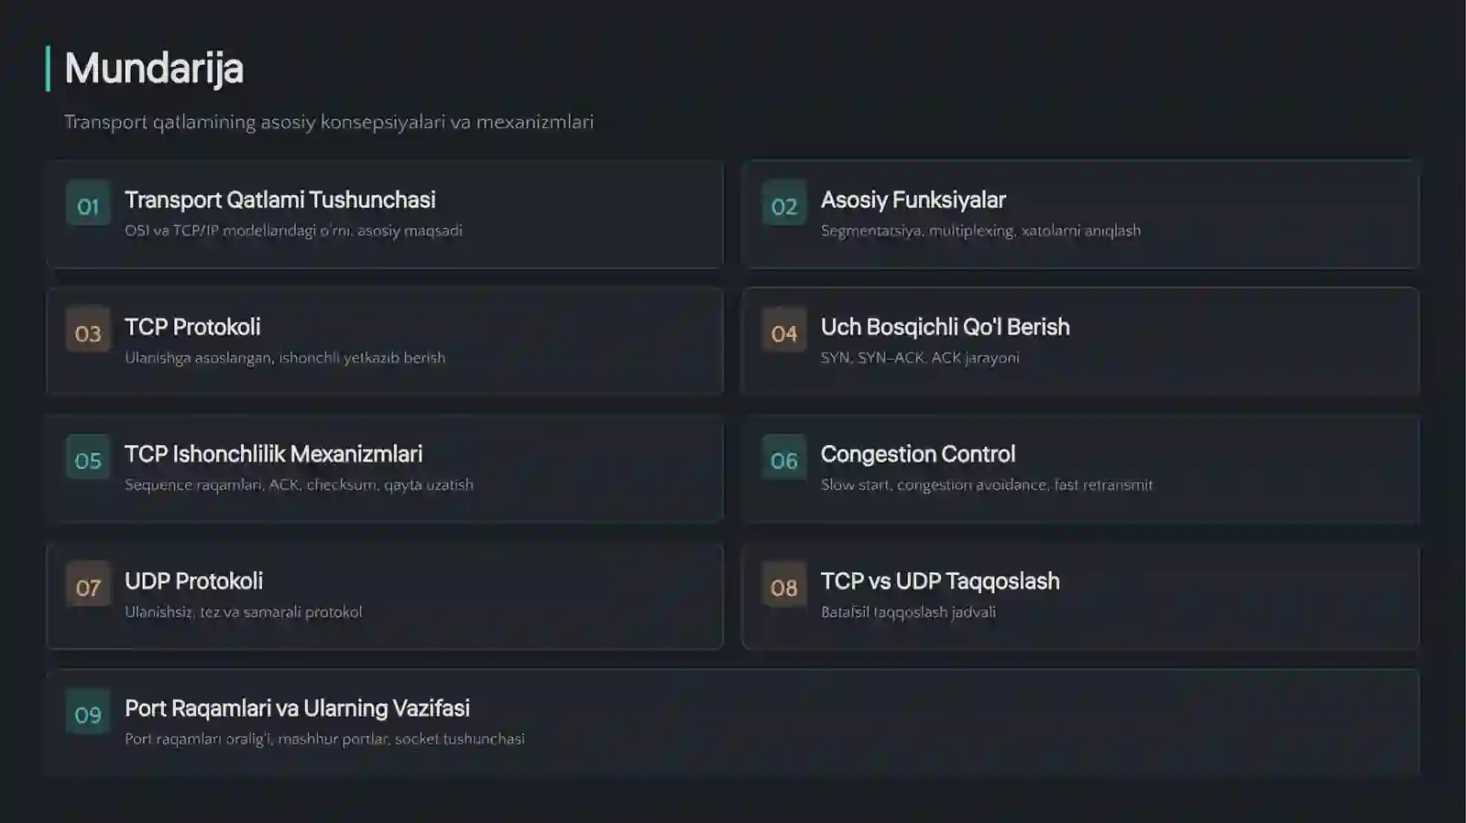
Task: Click the 07 number badge
Action: [x=88, y=584]
